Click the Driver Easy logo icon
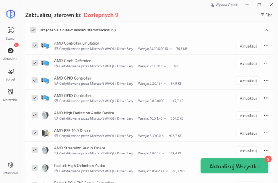Image resolution: width=278 pixels, height=183 pixels. coord(10,14)
